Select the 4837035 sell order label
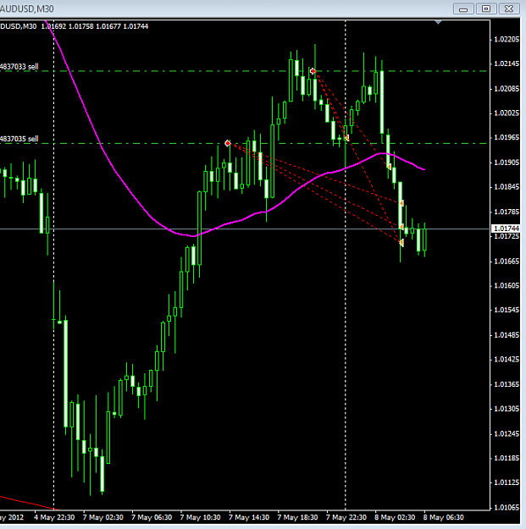526x529 pixels. (19, 139)
